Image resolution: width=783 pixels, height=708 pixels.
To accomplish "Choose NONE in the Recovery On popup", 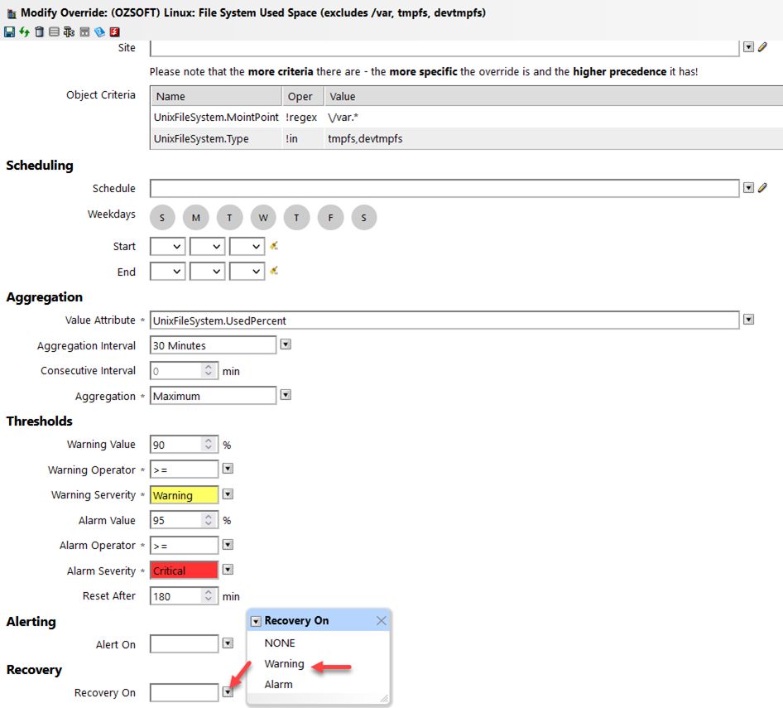I will [279, 643].
